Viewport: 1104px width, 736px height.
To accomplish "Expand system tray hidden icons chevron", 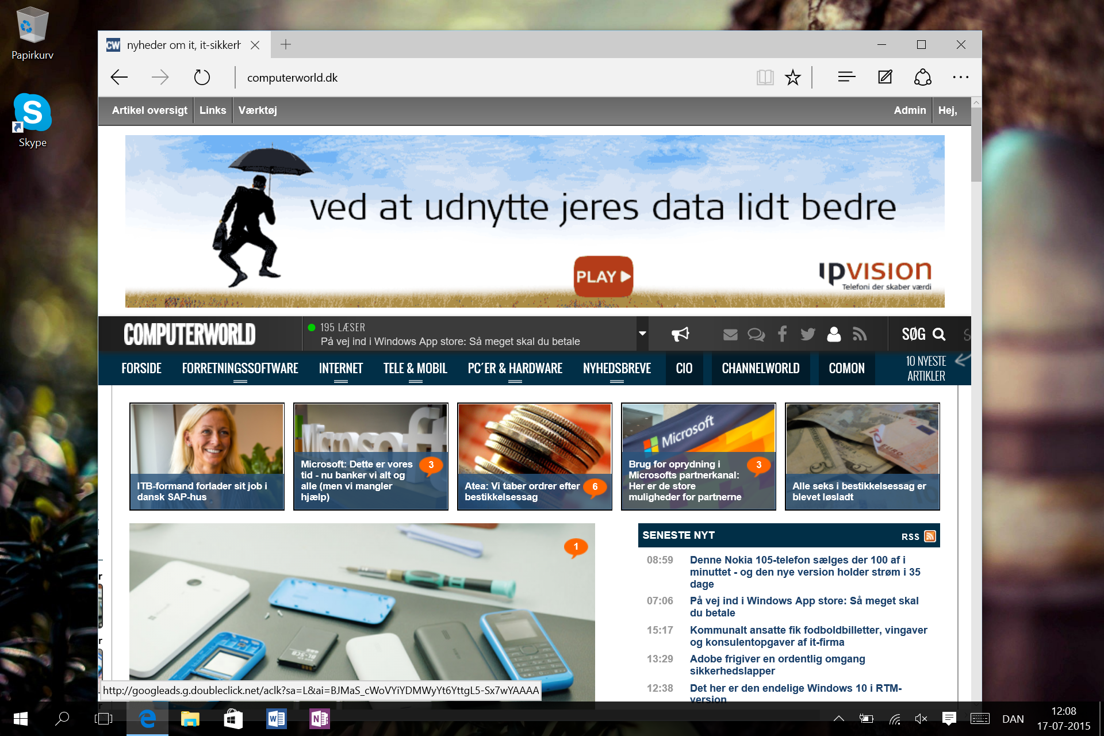I will coord(839,718).
